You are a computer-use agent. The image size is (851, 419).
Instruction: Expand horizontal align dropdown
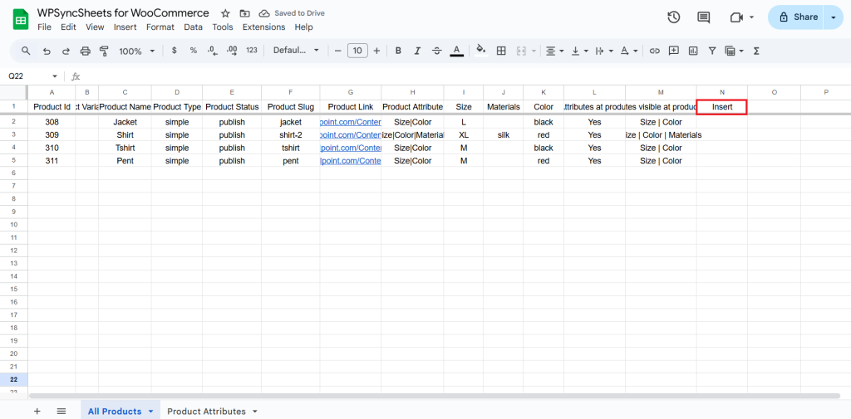561,51
